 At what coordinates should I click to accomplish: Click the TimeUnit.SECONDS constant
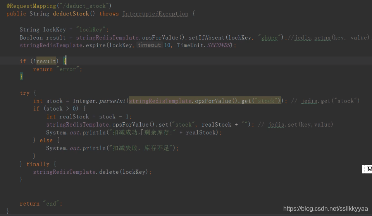(204, 45)
